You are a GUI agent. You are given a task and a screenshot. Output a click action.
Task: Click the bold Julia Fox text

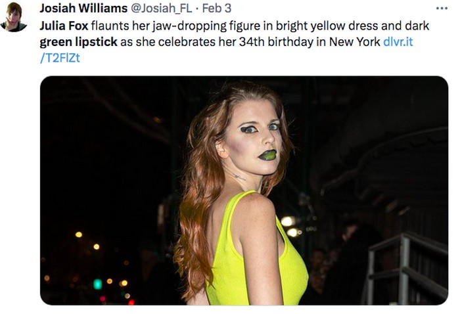(63, 26)
